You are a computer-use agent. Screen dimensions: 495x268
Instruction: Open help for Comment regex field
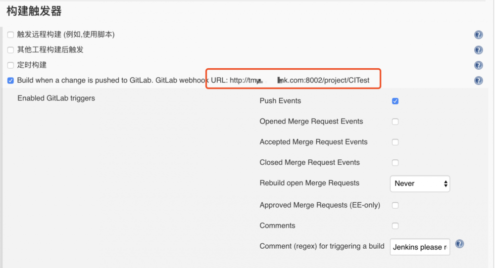coord(459,244)
